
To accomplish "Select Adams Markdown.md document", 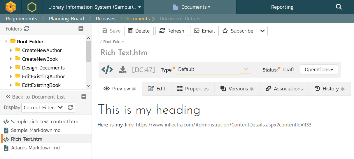I will (35, 148).
